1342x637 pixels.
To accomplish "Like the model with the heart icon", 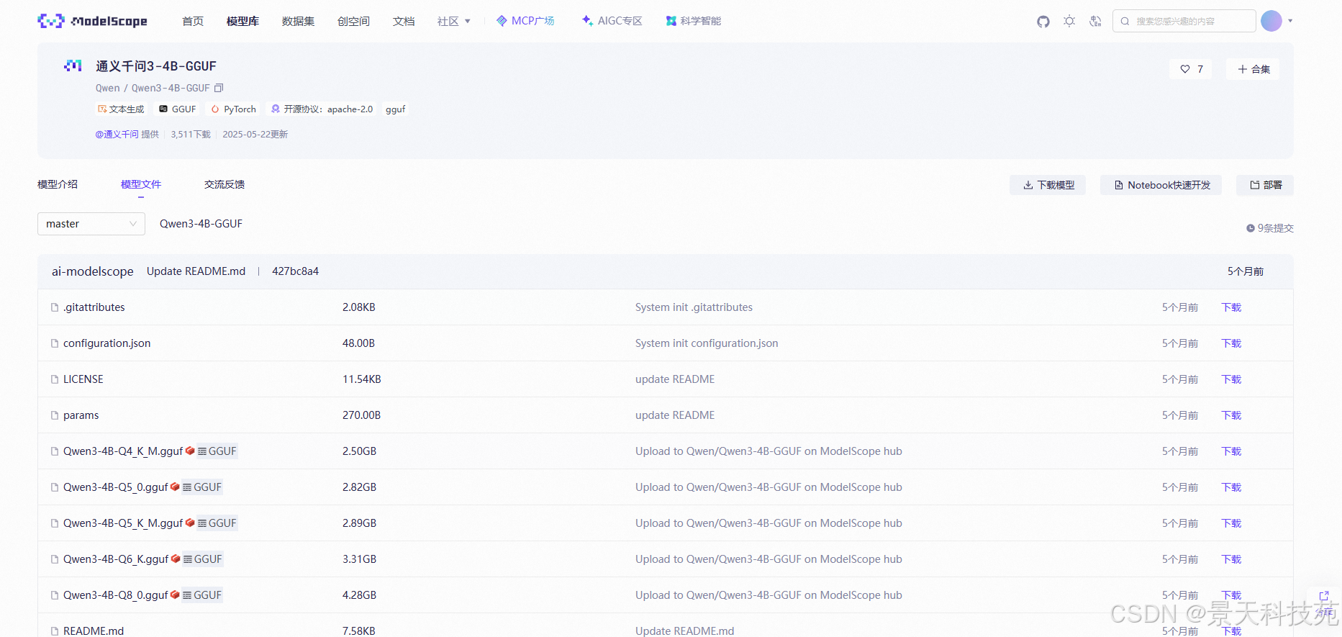I will click(x=1185, y=69).
